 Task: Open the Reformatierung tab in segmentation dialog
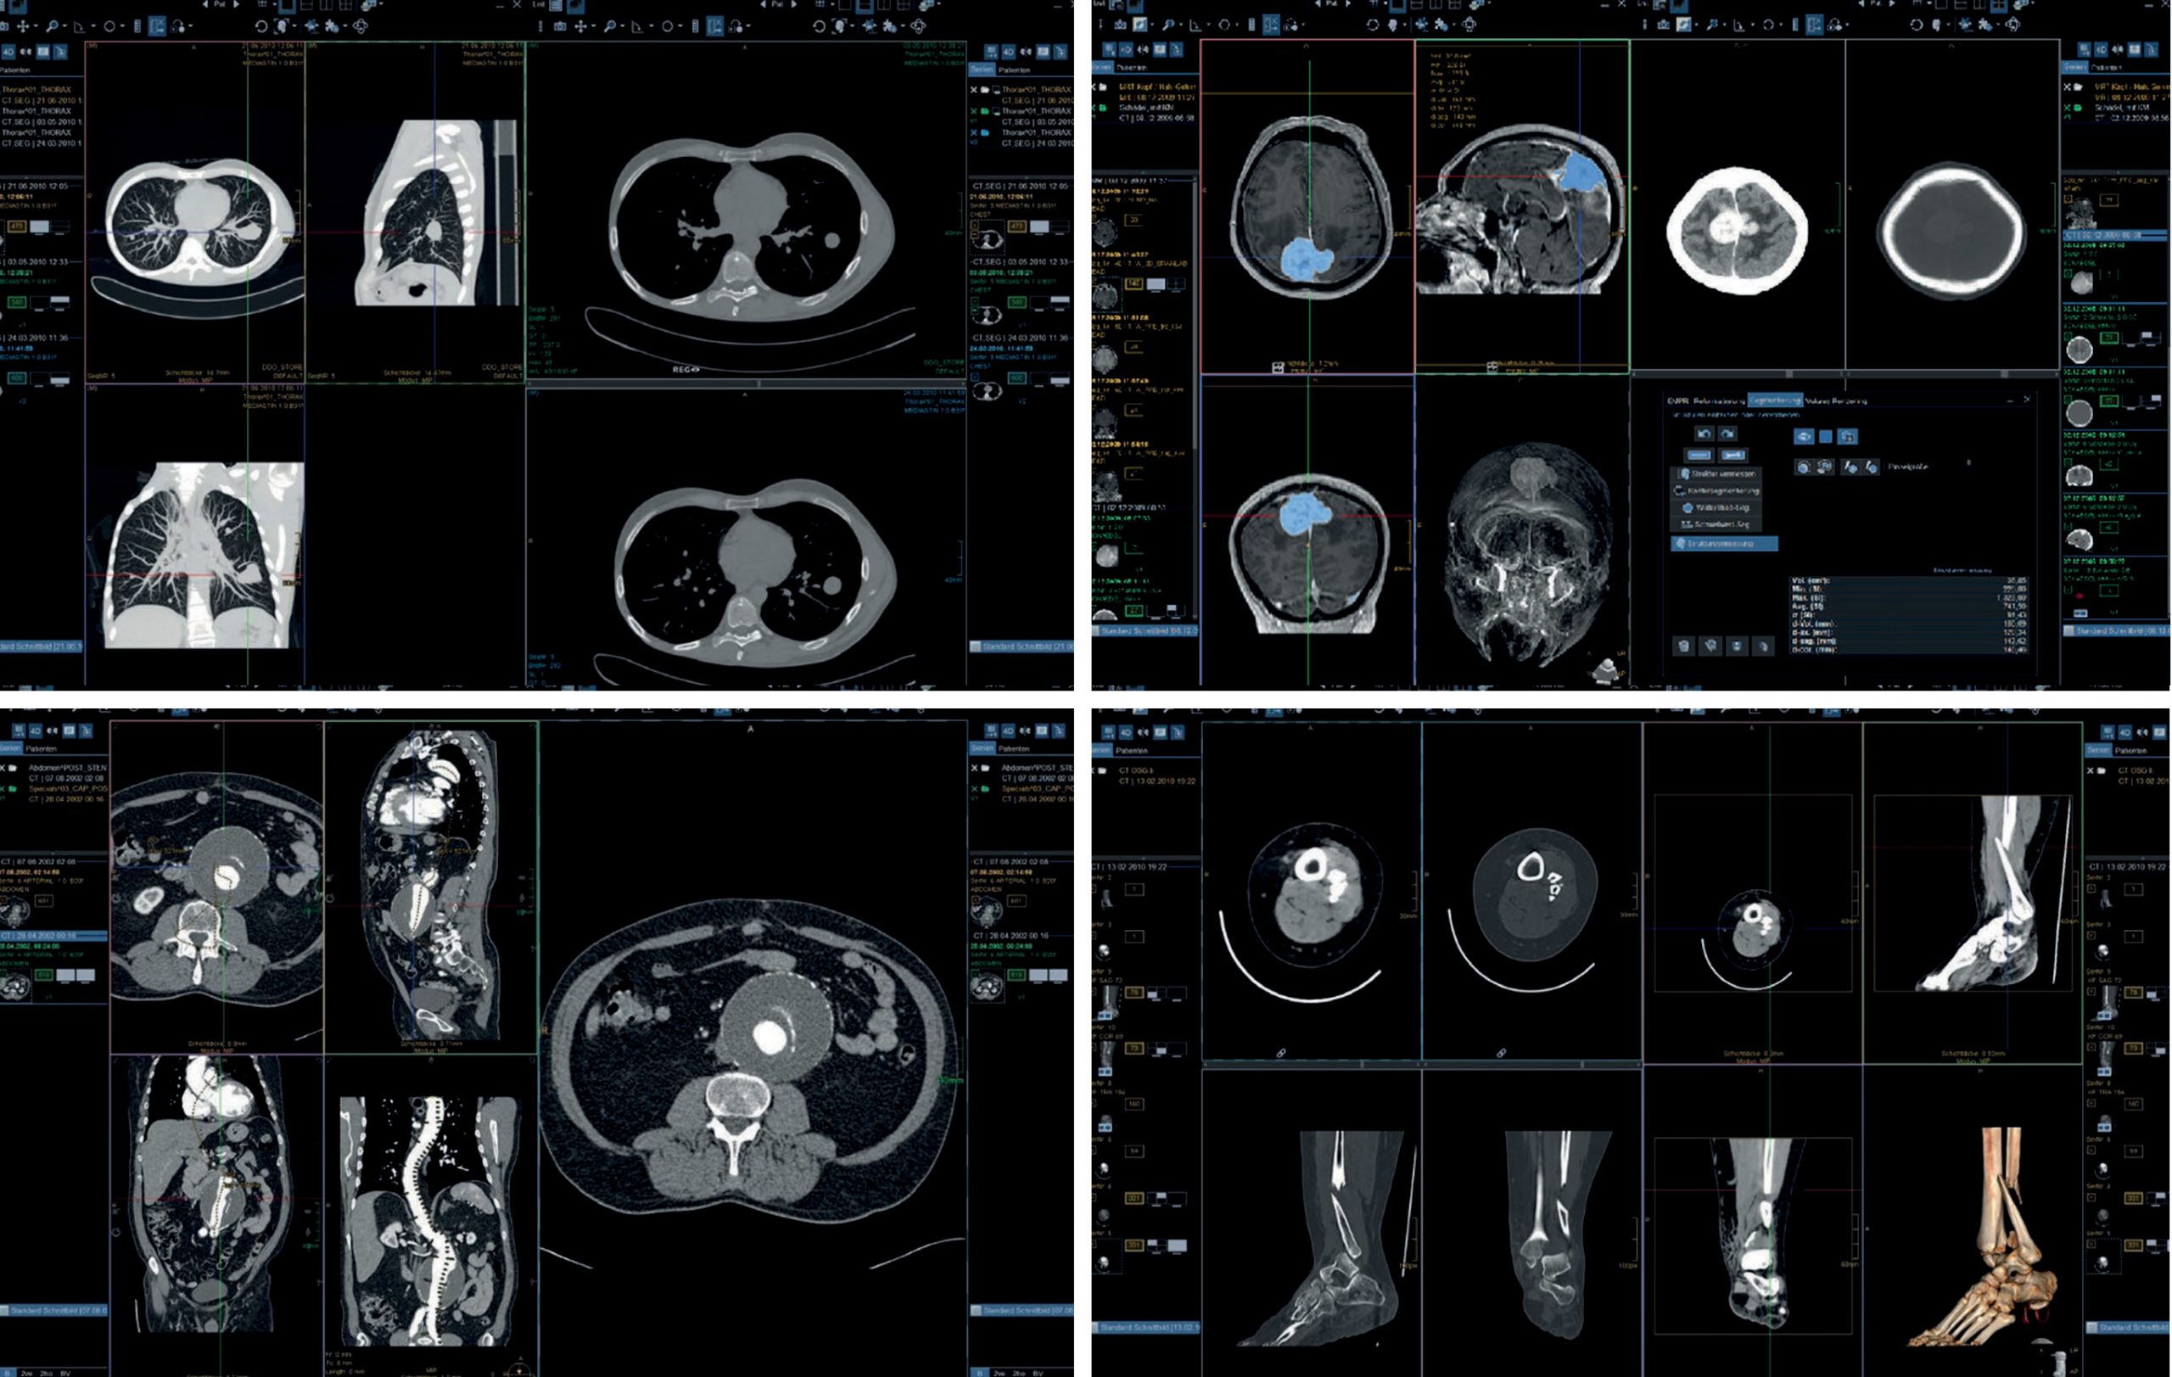[x=1719, y=401]
